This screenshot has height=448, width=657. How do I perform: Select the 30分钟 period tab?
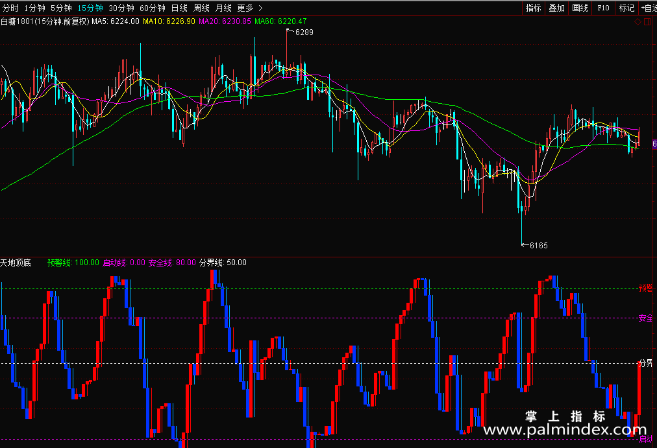point(121,8)
